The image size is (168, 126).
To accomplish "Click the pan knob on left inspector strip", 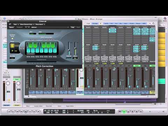I will (x=8, y=83).
